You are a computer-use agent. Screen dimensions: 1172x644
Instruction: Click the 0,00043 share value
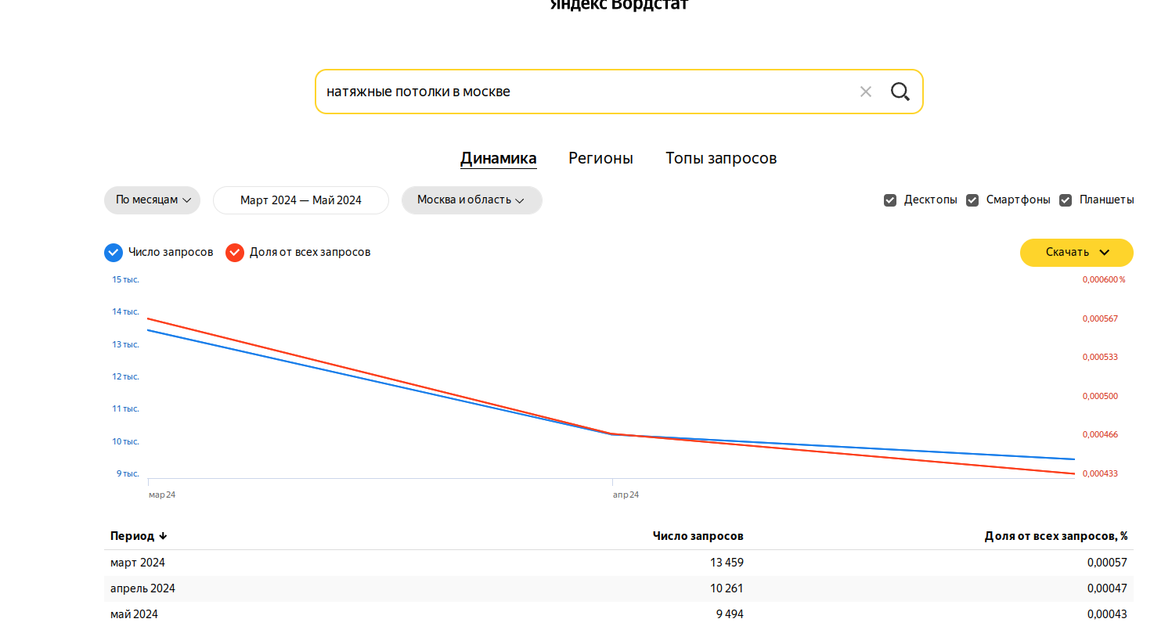(1107, 614)
